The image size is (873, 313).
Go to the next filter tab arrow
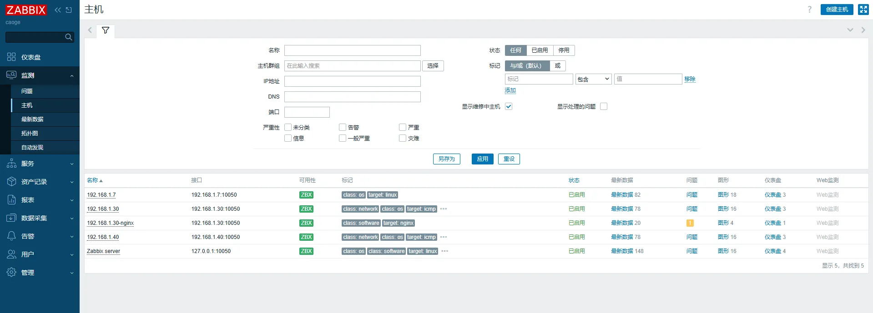click(863, 30)
